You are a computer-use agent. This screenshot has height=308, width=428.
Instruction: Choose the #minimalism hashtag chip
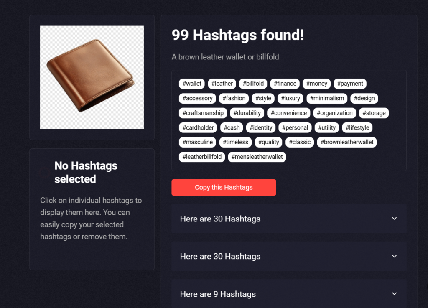coord(327,99)
